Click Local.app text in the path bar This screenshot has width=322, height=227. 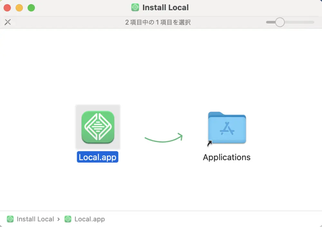(90, 219)
